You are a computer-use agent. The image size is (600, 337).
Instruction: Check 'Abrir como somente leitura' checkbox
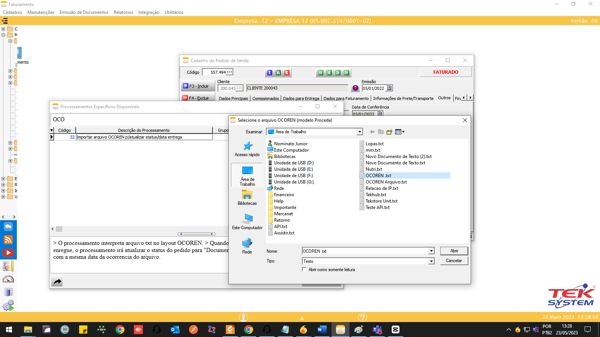click(x=304, y=269)
